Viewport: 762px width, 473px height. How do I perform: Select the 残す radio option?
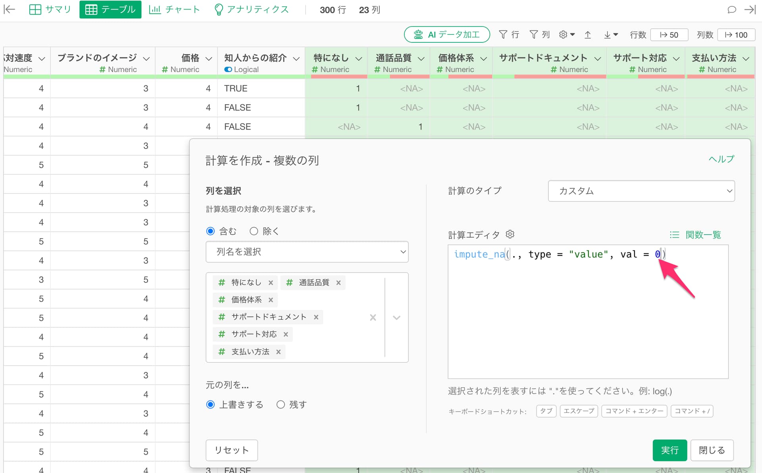click(x=281, y=404)
